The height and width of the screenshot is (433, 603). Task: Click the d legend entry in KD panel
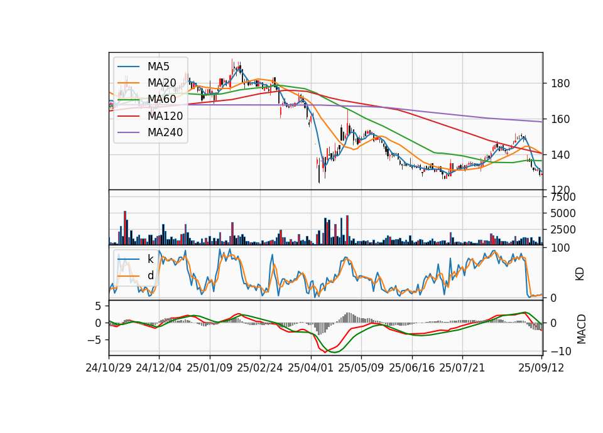[x=150, y=275]
